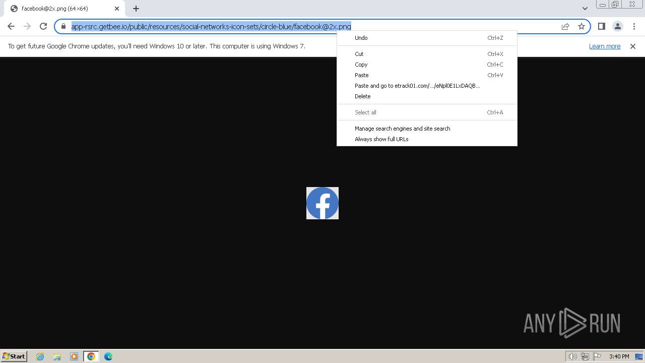Choose Undo from the context menu
The image size is (645, 363).
click(x=427, y=38)
